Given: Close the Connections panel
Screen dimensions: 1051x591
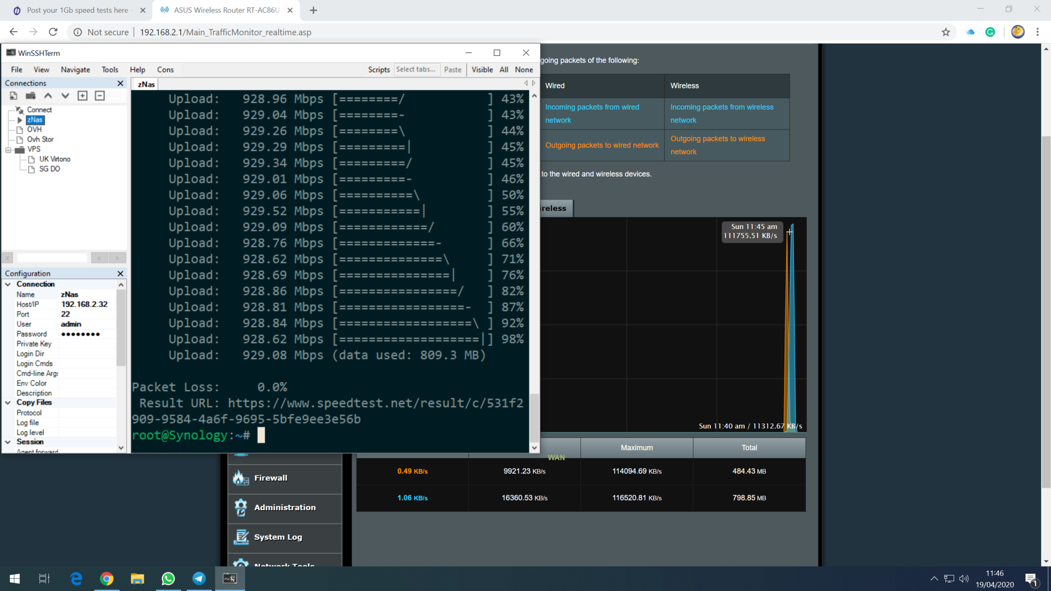Looking at the screenshot, I should click(x=120, y=83).
